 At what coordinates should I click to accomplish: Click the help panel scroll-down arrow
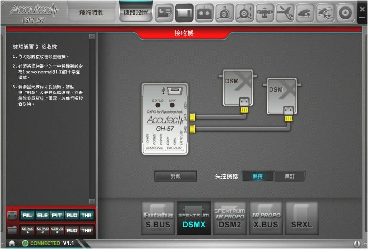click(92, 201)
